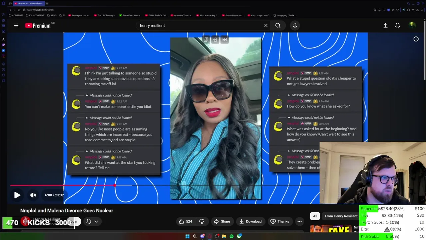Open the account avatar menu
The image size is (426, 240).
pyautogui.click(x=412, y=25)
